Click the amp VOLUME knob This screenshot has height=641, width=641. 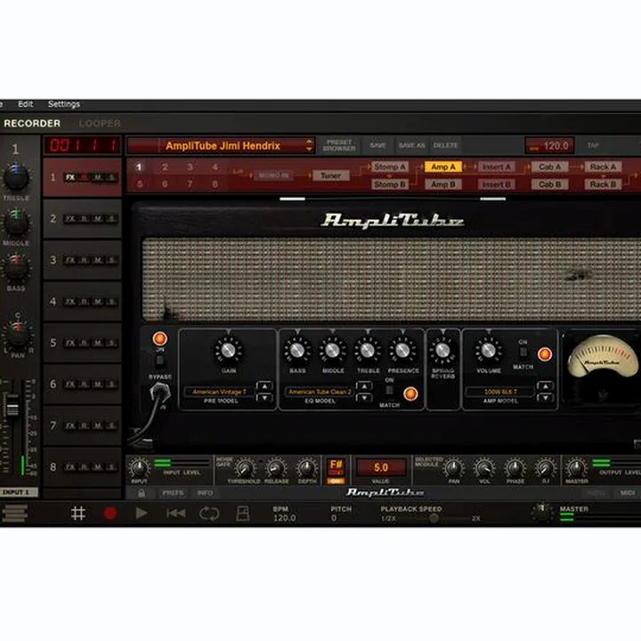click(x=488, y=351)
